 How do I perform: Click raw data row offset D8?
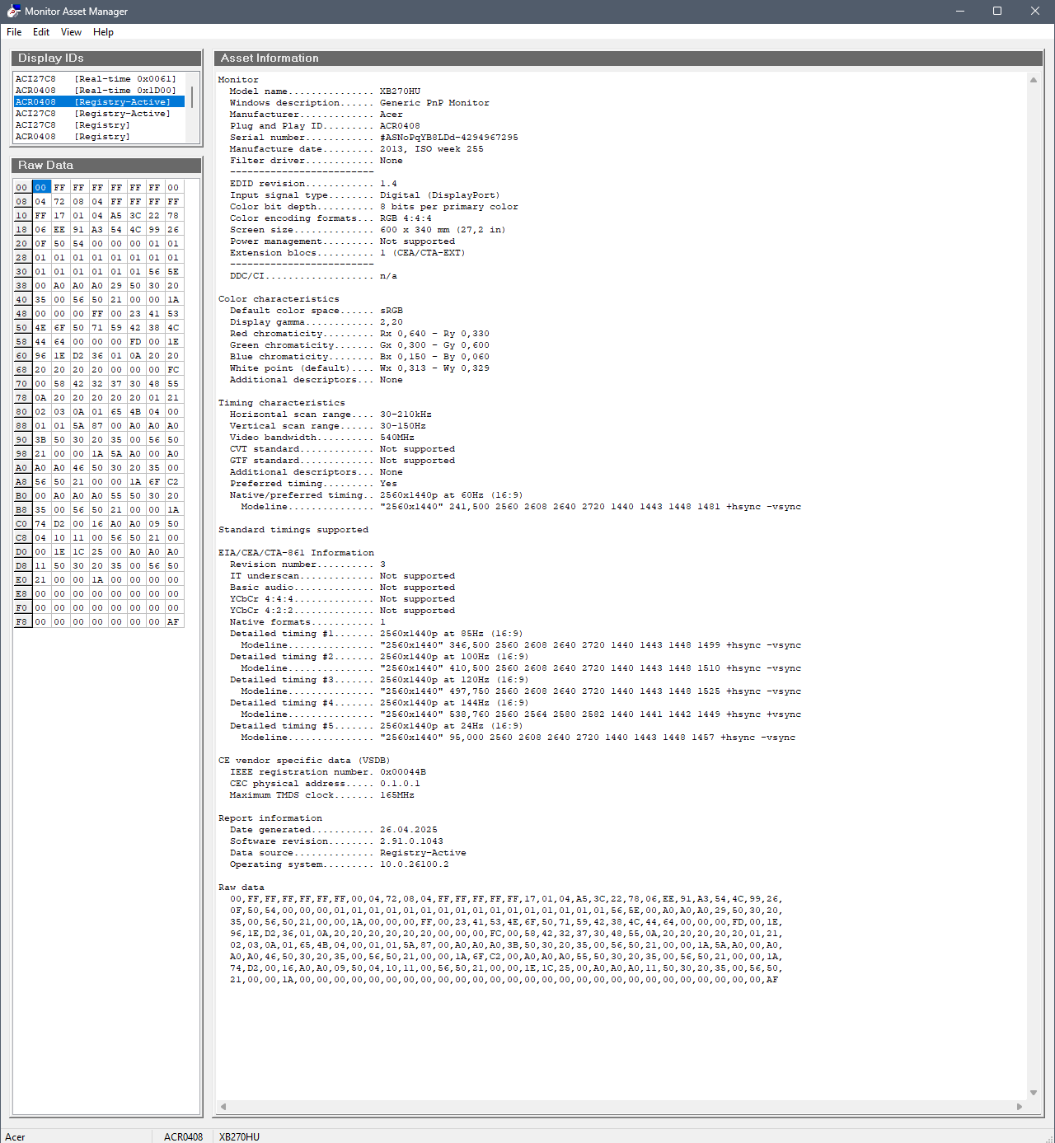[x=22, y=566]
